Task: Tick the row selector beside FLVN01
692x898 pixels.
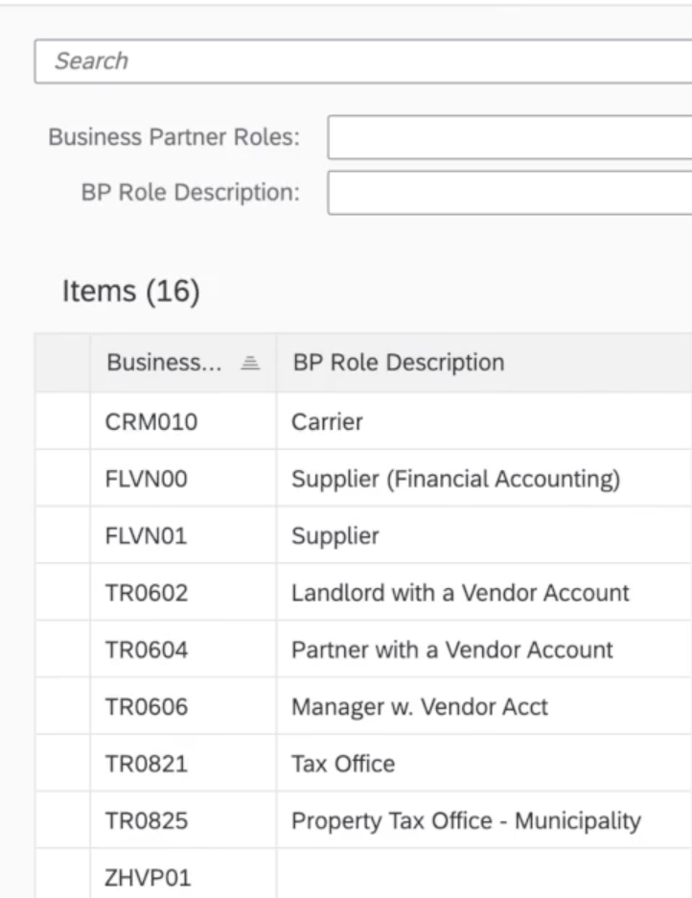Action: click(x=62, y=535)
